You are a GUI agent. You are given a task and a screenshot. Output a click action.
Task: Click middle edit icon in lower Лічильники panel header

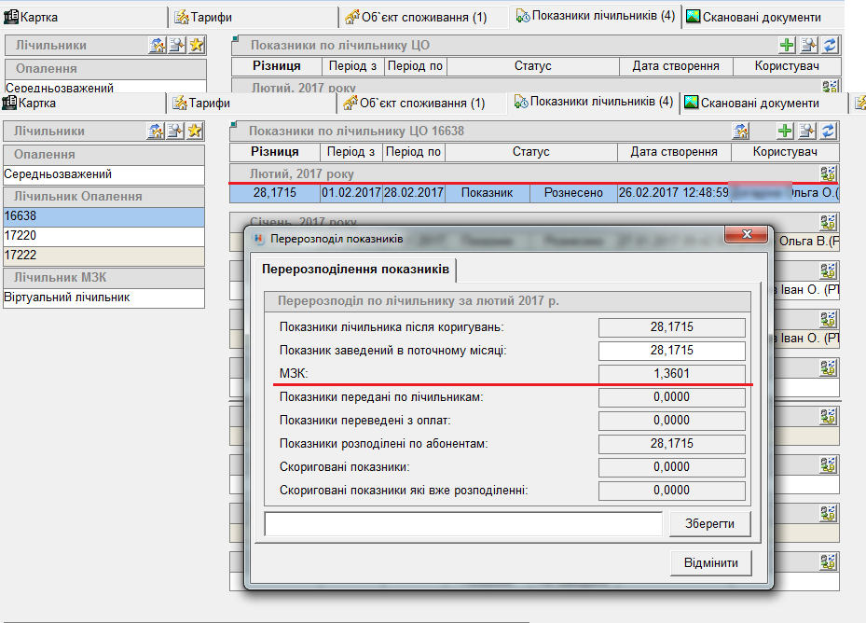175,132
